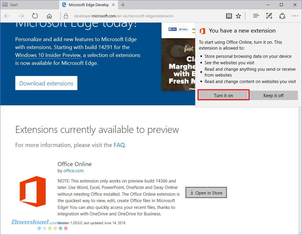Open a new tab with plus button
The image size is (302, 235).
pos(123,5)
